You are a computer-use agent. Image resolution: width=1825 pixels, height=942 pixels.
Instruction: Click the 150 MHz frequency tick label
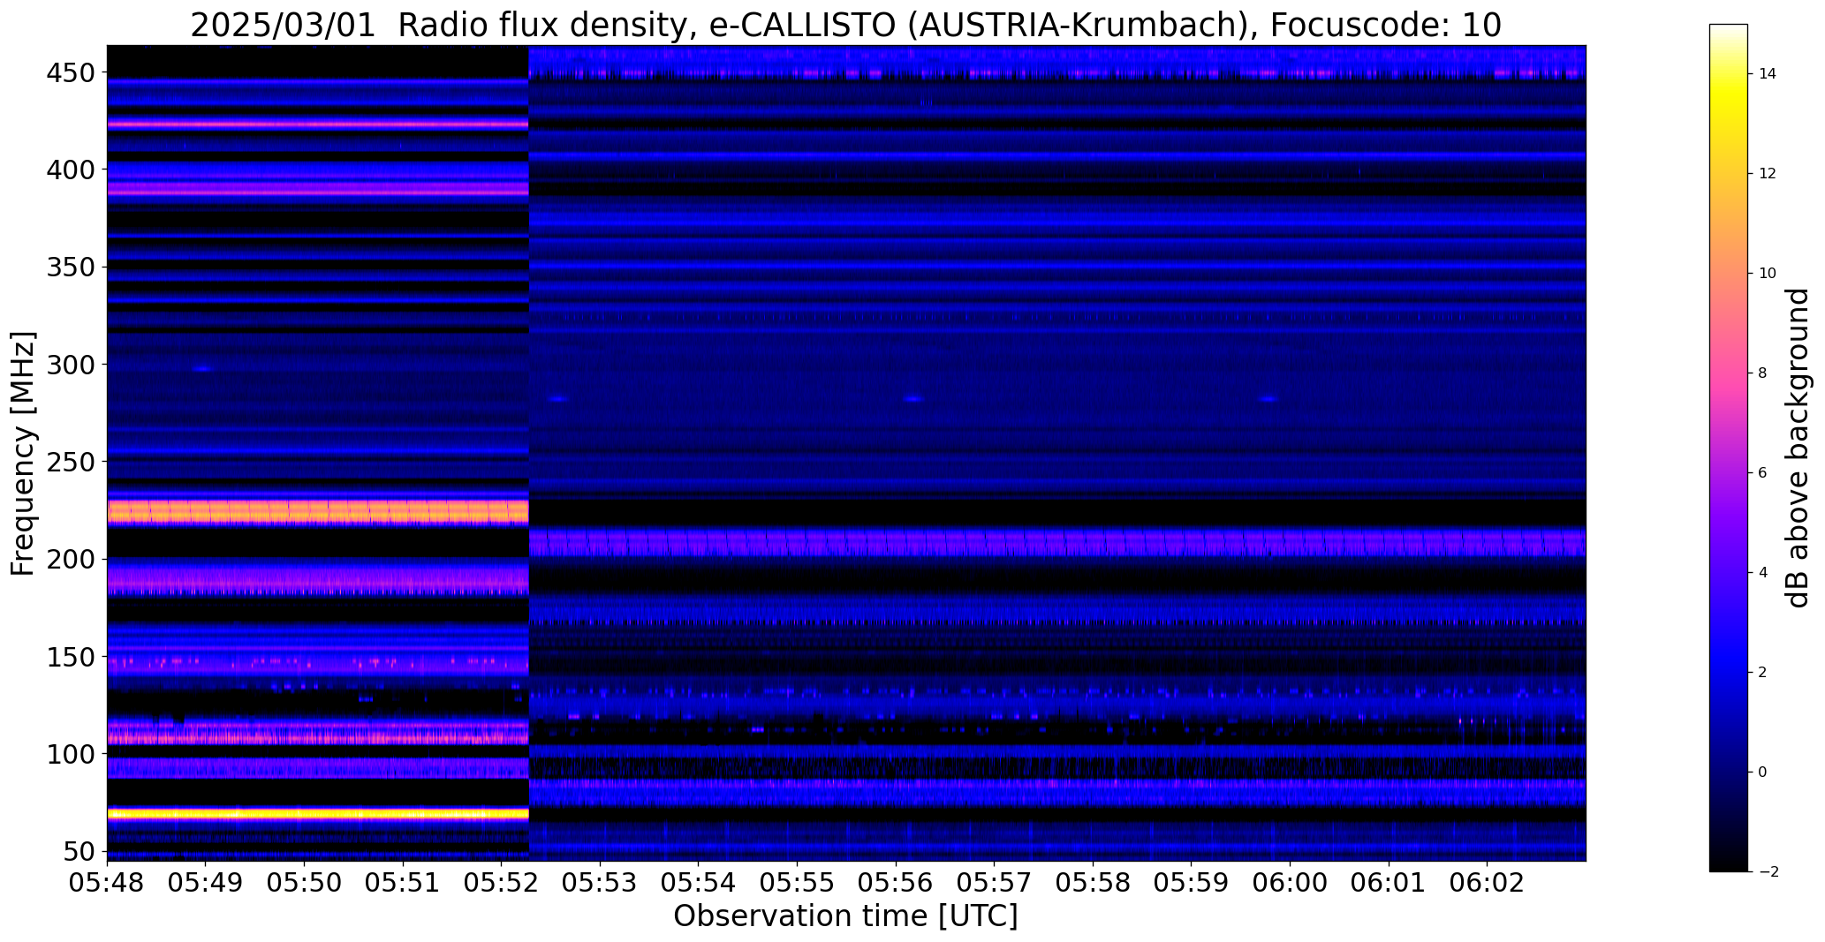coord(70,658)
